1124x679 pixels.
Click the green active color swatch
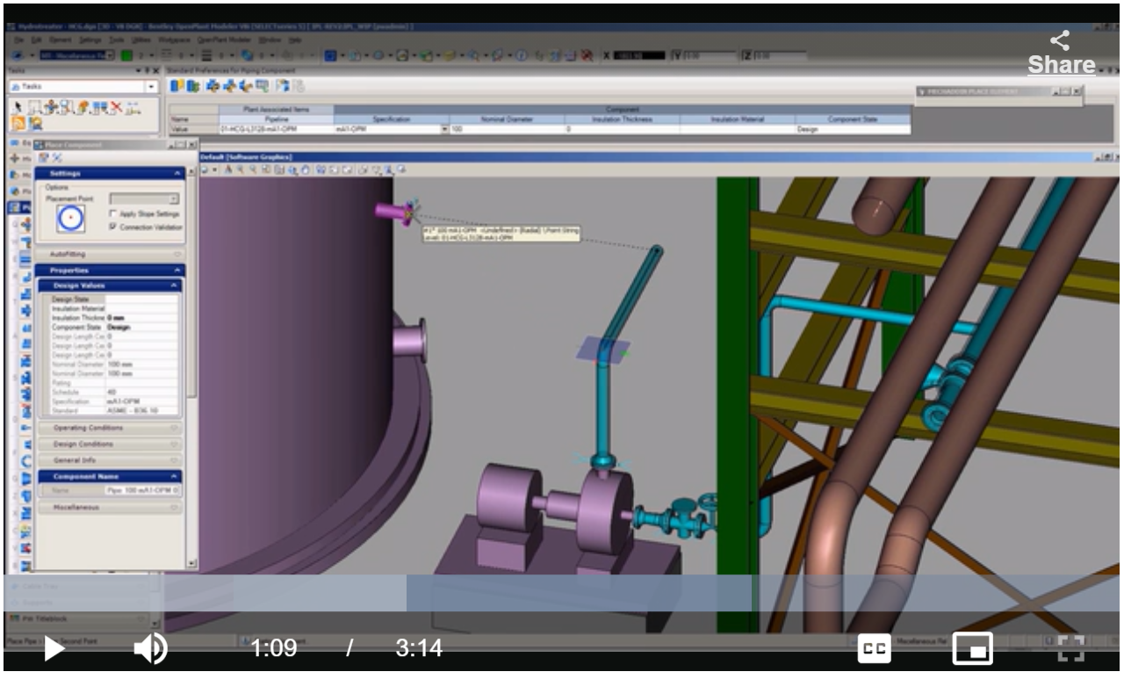126,55
